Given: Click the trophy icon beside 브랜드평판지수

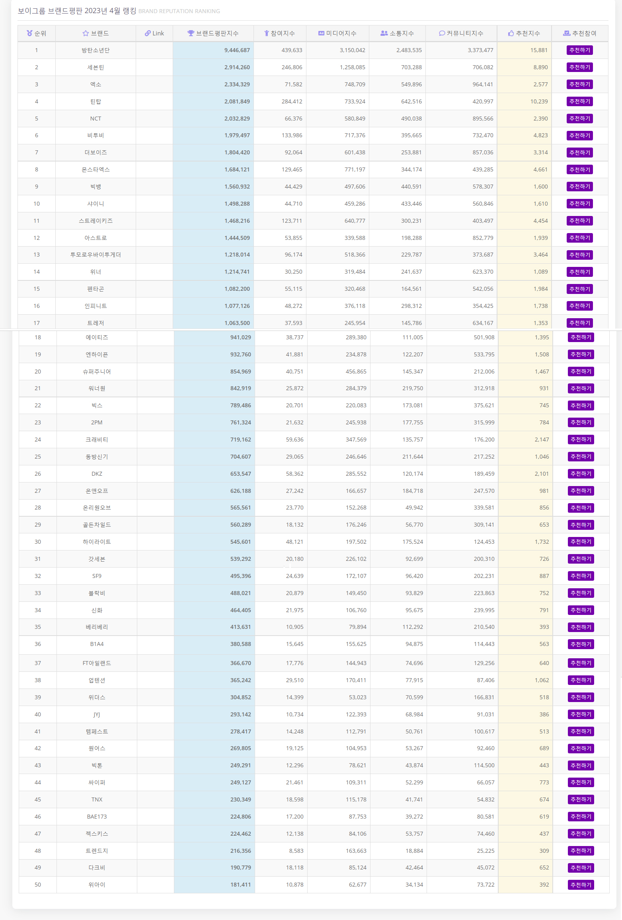Looking at the screenshot, I should coord(191,33).
